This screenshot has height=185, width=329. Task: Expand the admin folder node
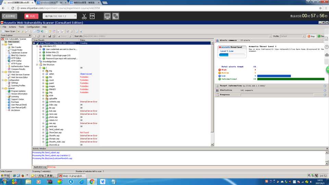[x=44, y=74]
